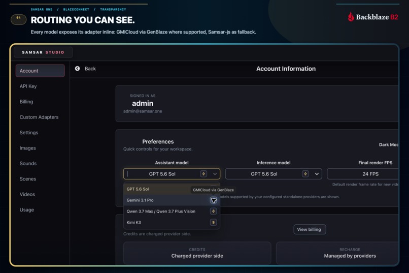
Task: Click the Back arrow icon
Action: [x=77, y=69]
